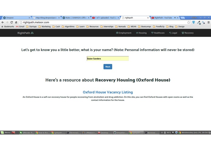Click the browser forward arrow
Image resolution: width=211 pixels, height=150 pixels.
point(7,22)
